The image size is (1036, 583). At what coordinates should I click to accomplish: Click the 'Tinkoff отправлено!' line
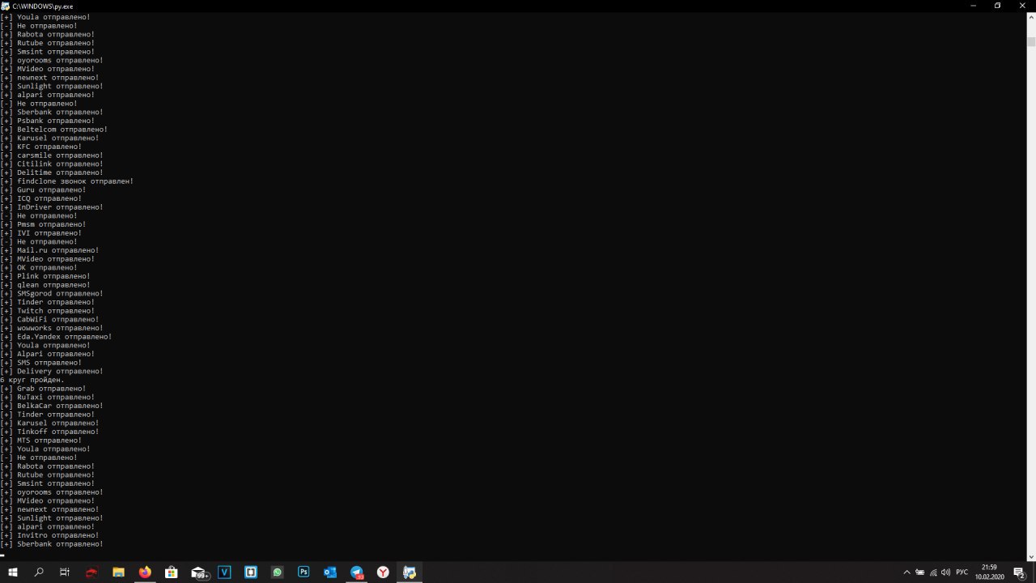[49, 432]
